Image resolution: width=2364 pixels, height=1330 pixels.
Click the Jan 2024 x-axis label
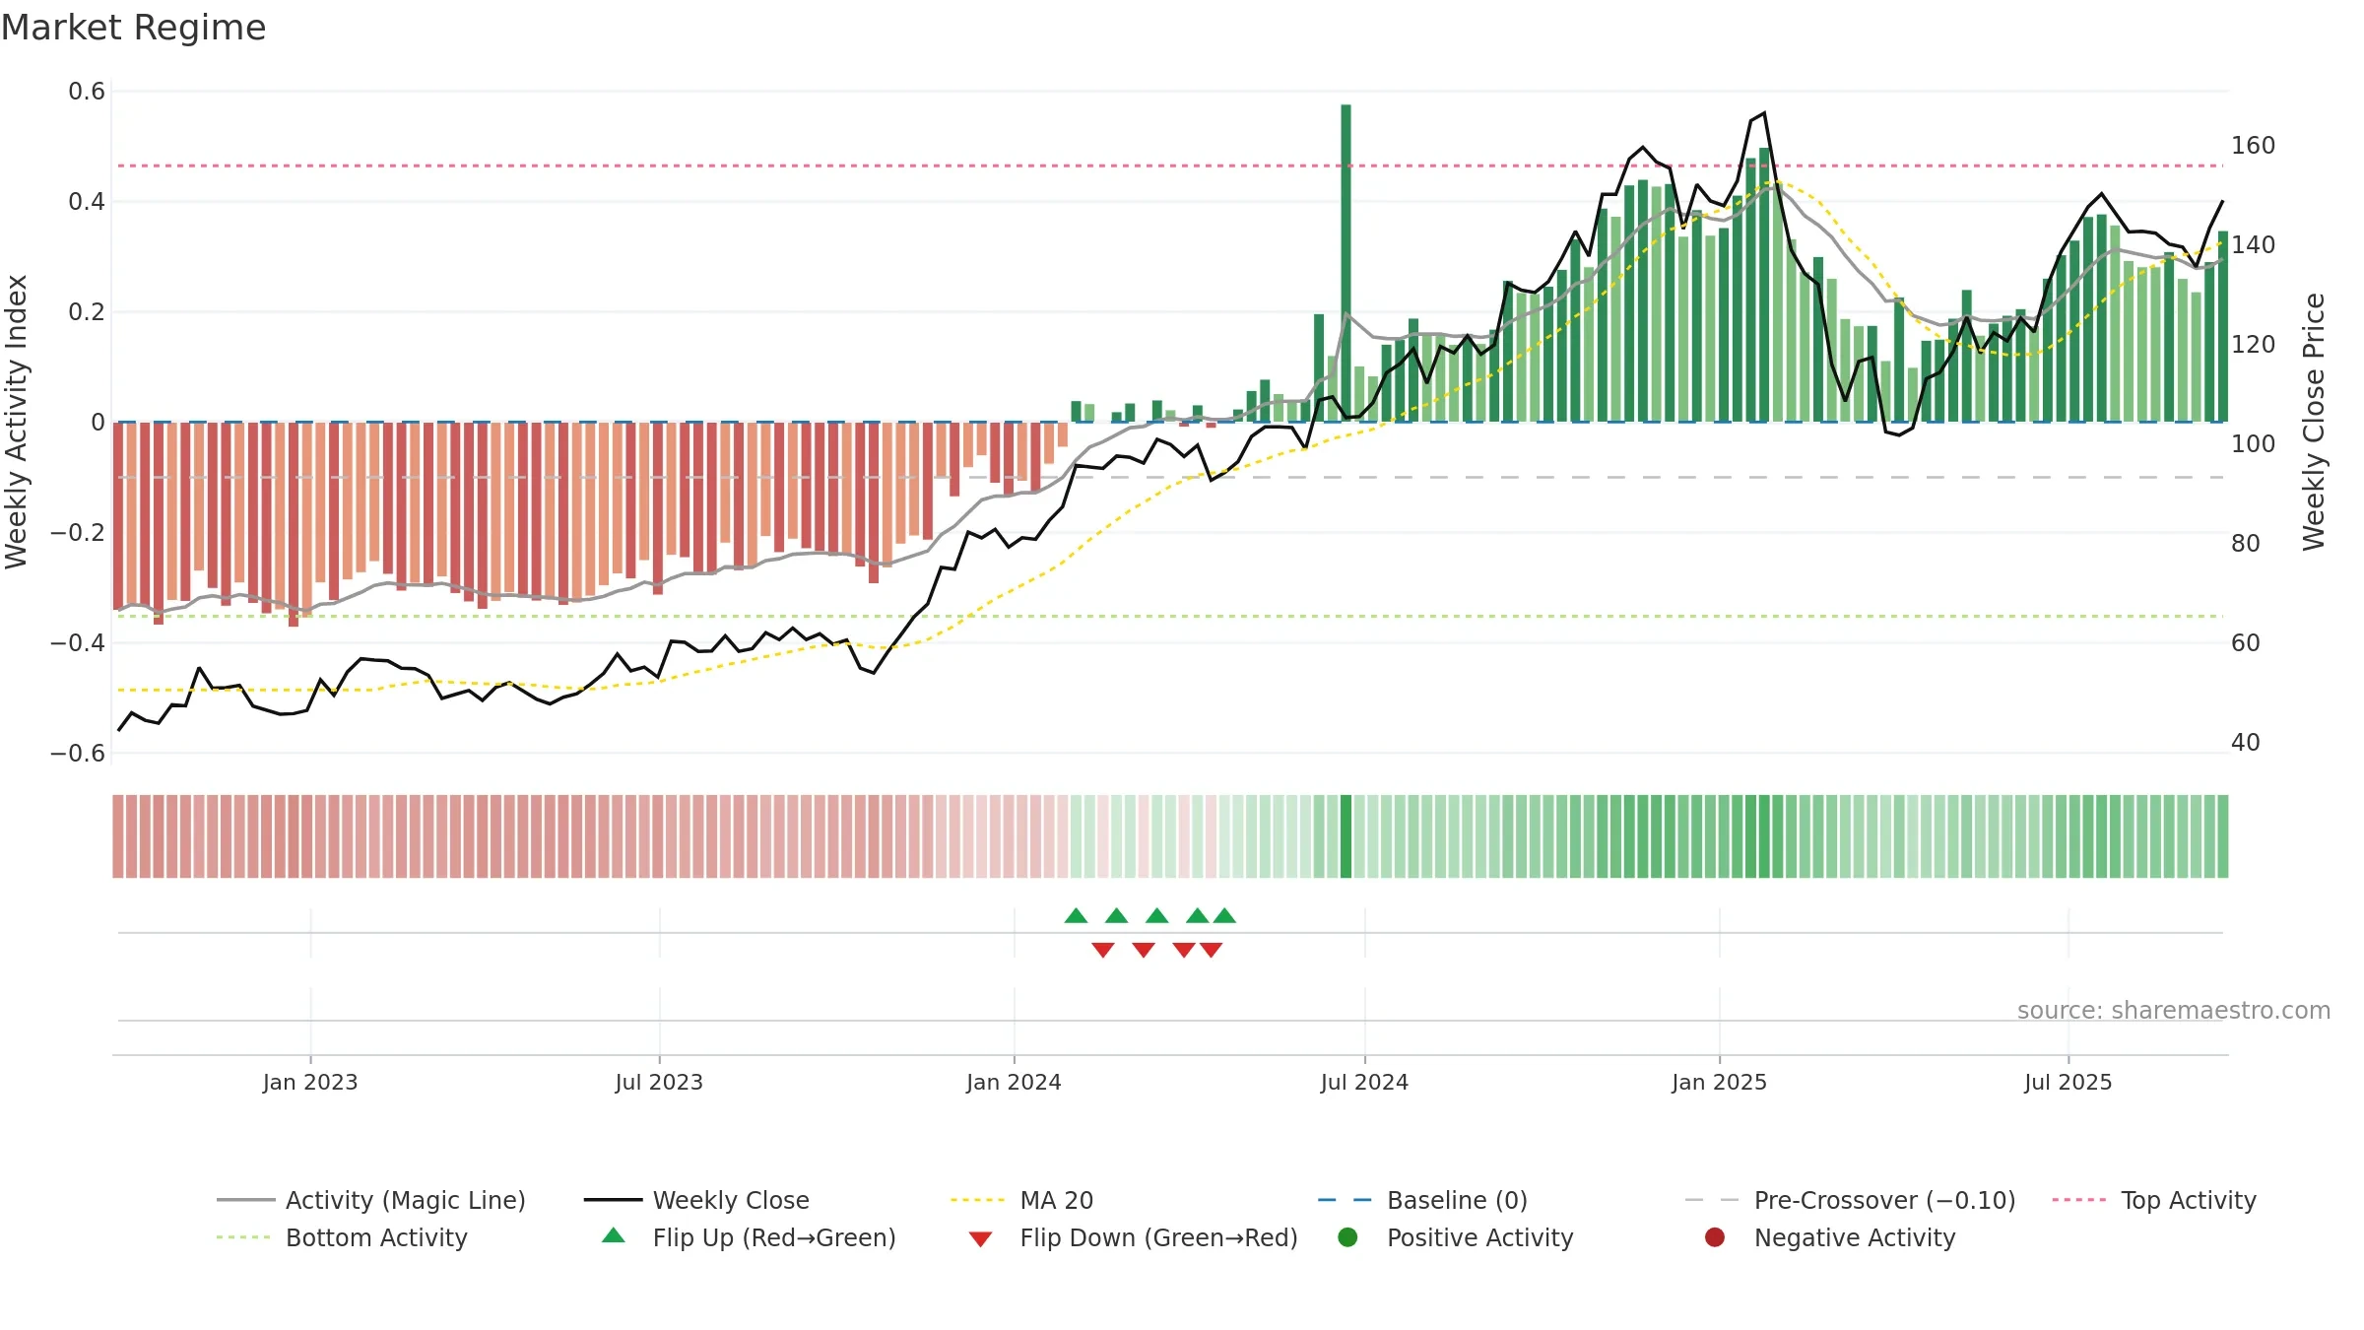(1014, 1083)
